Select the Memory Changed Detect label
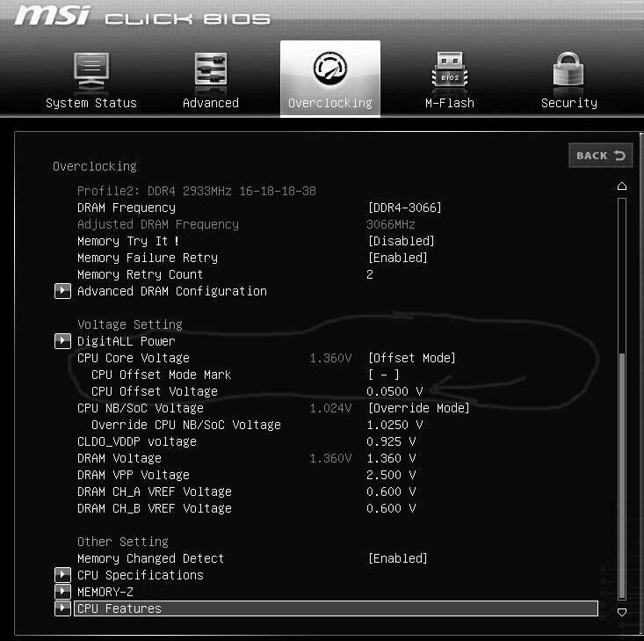 [150, 558]
